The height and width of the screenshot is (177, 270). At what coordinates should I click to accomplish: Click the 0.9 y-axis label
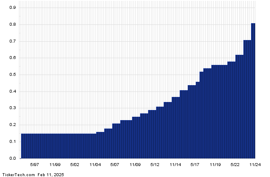coord(13,8)
